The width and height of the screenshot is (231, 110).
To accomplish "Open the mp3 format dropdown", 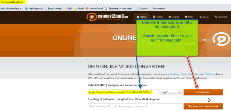I will [x=171, y=92].
